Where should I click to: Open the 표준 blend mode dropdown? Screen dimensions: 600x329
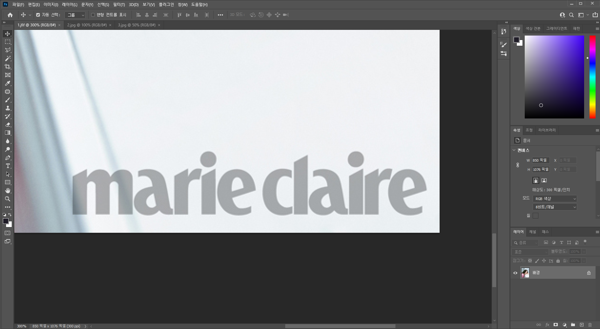(530, 252)
